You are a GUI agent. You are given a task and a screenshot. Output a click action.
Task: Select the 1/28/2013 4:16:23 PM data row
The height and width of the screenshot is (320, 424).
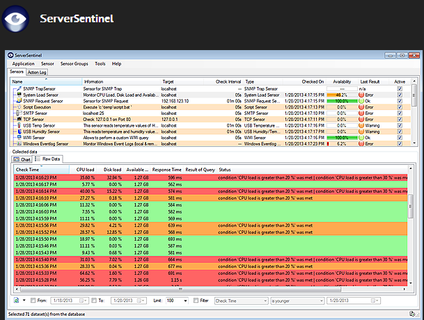(211, 177)
